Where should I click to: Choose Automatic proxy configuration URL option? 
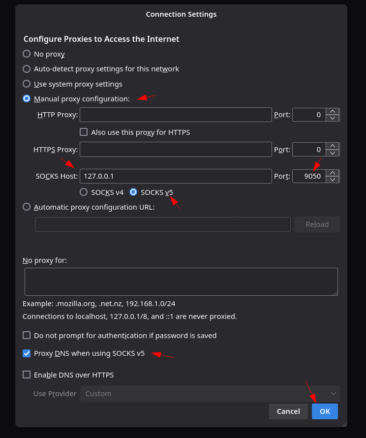[x=27, y=207]
